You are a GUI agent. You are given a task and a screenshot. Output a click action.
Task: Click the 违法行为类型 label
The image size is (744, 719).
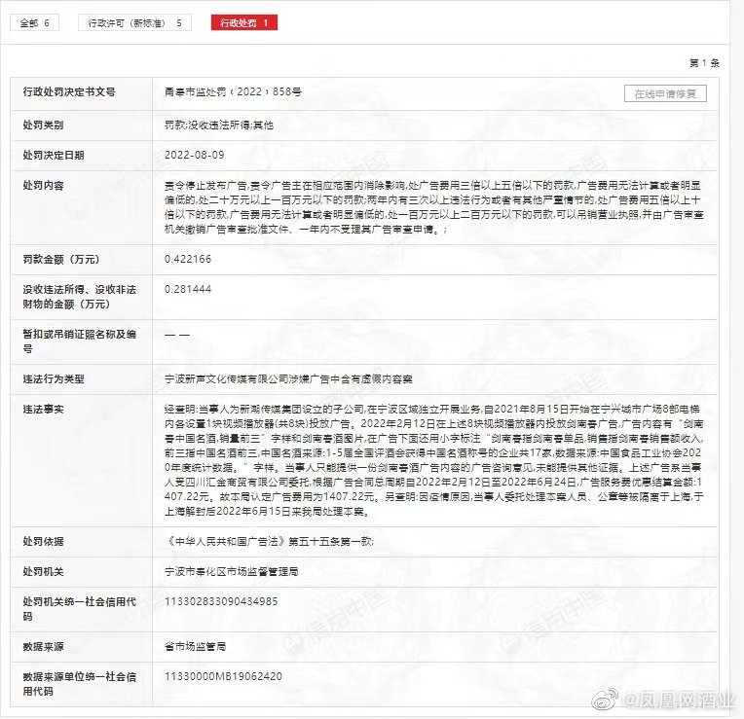click(x=54, y=379)
